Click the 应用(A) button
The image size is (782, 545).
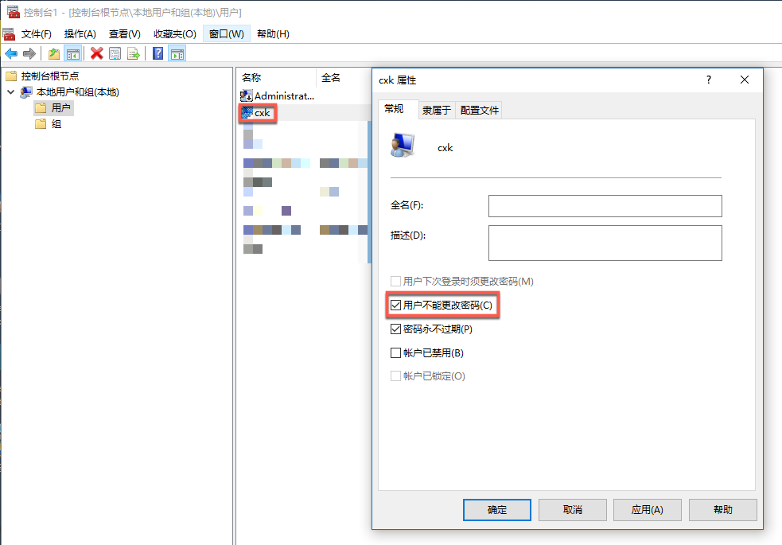[x=648, y=510]
